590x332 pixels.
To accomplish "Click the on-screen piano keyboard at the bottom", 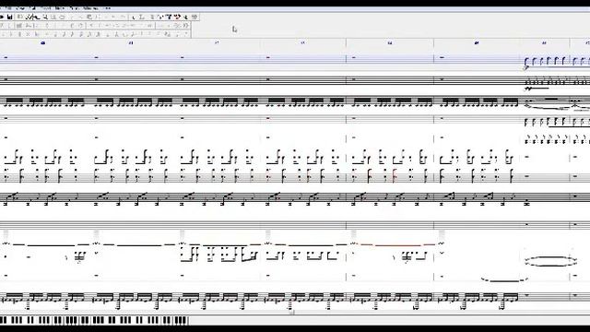I will [94, 320].
